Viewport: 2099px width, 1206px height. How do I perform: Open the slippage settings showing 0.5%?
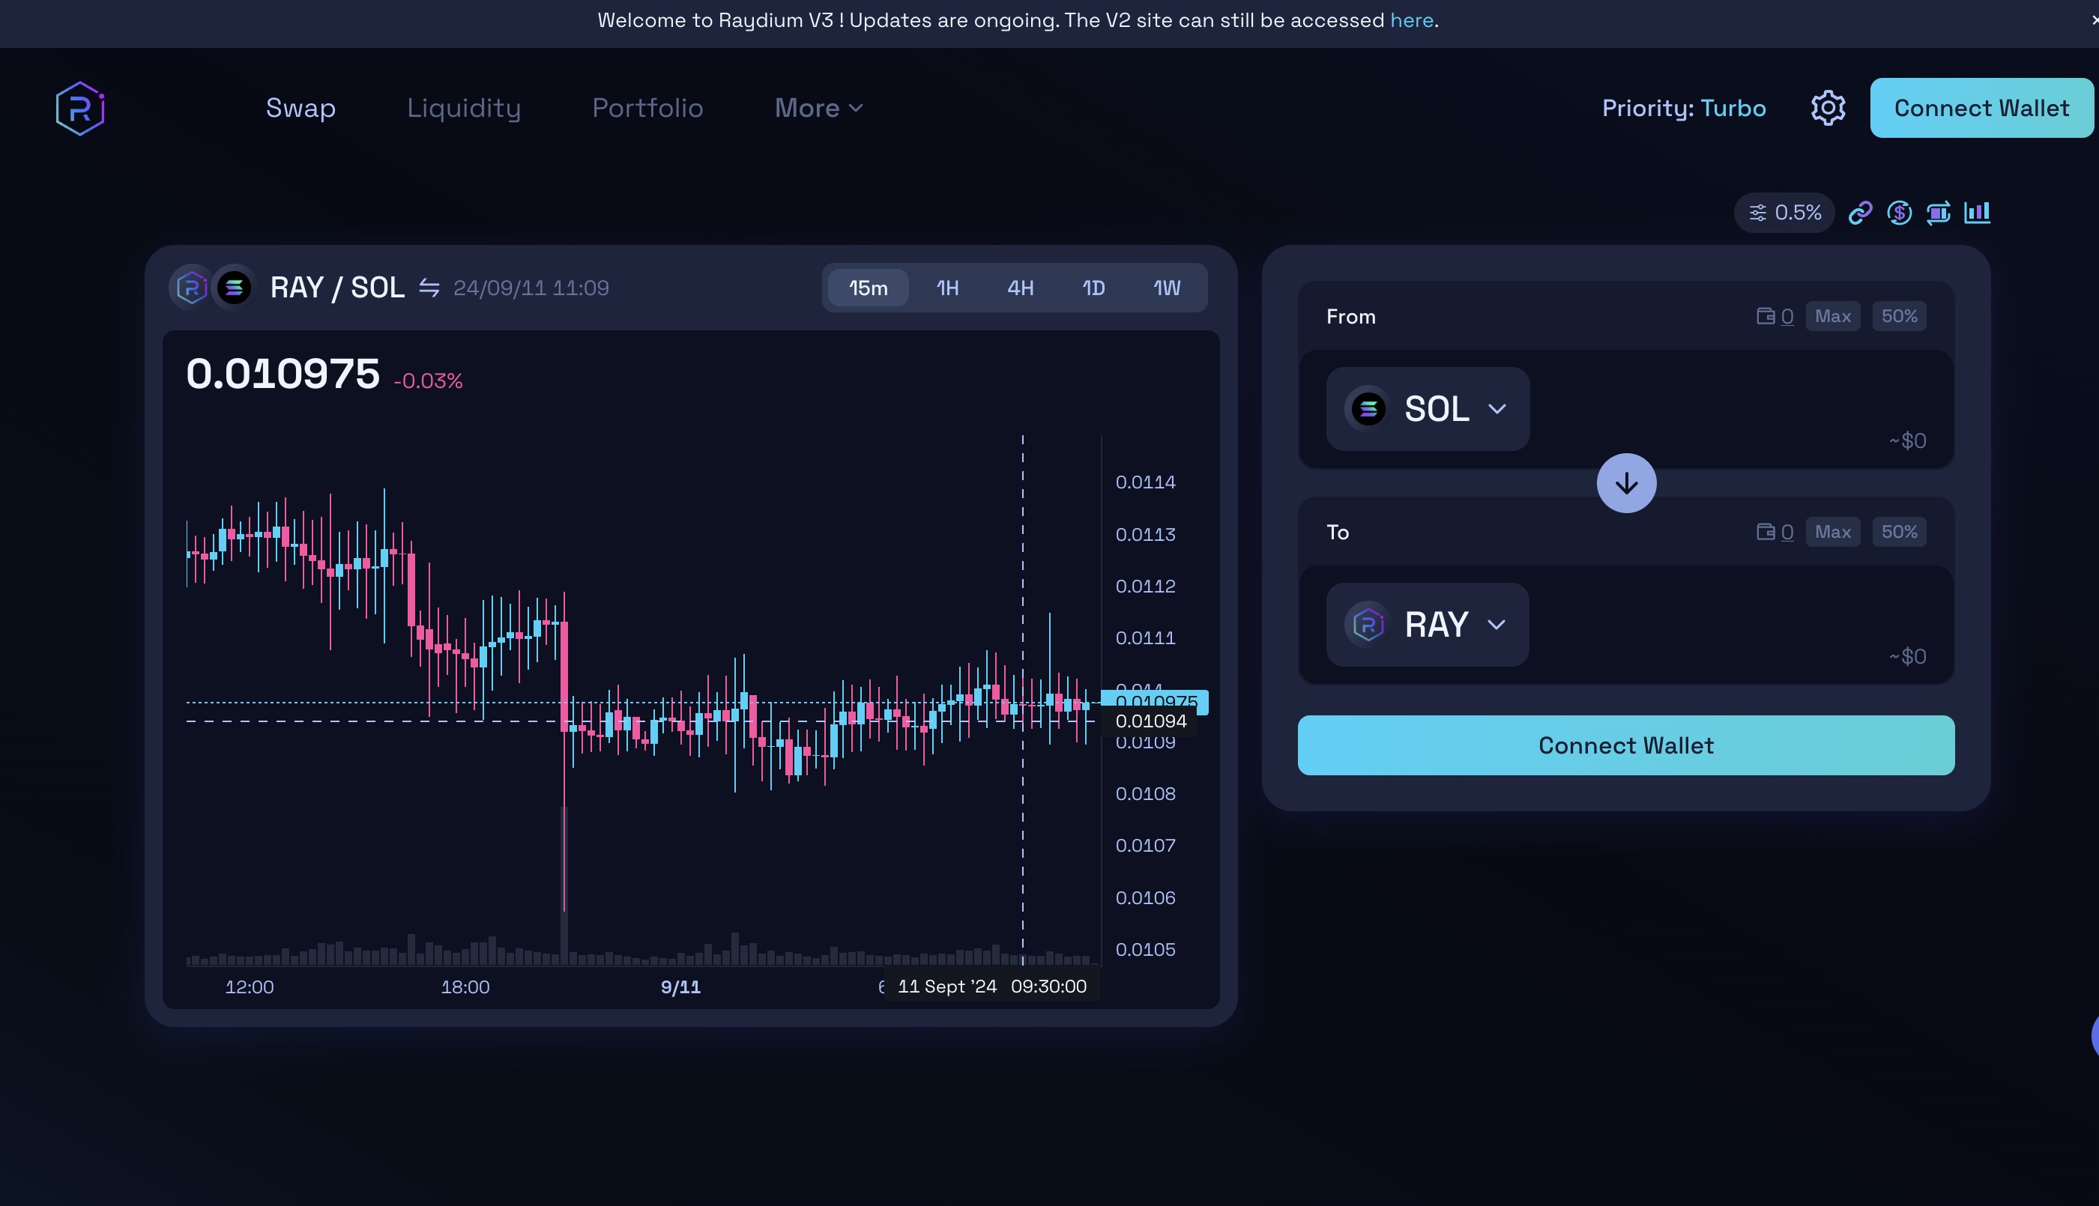point(1784,212)
